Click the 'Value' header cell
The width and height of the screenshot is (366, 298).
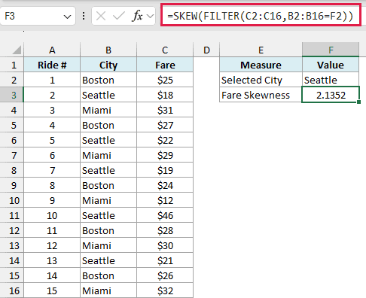(331, 65)
